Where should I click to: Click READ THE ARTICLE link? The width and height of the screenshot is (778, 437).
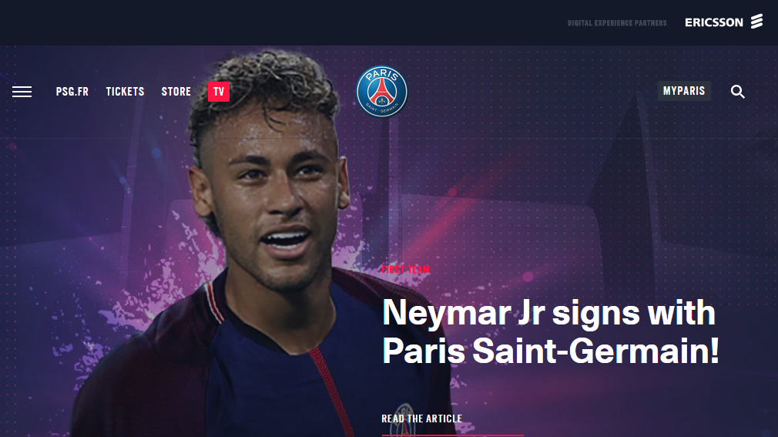click(422, 419)
